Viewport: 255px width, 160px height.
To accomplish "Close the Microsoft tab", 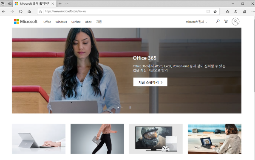I will click(x=53, y=3).
